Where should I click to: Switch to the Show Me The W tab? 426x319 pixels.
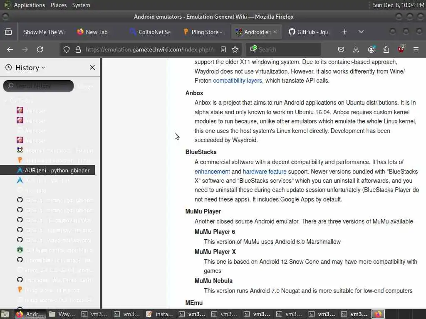(44, 32)
